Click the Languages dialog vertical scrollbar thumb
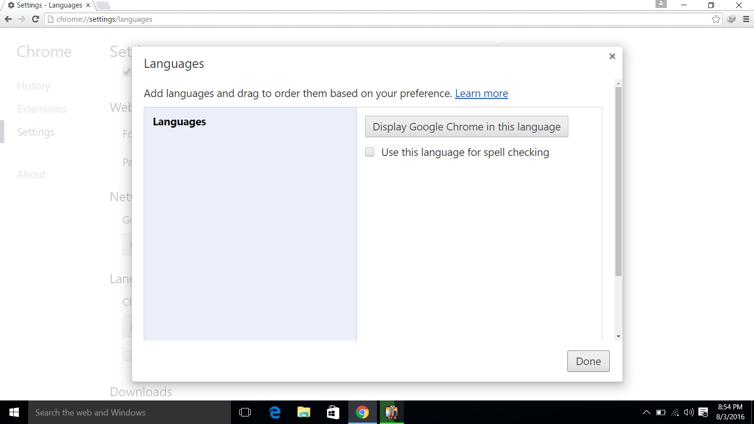This screenshot has height=424, width=754. 618,181
